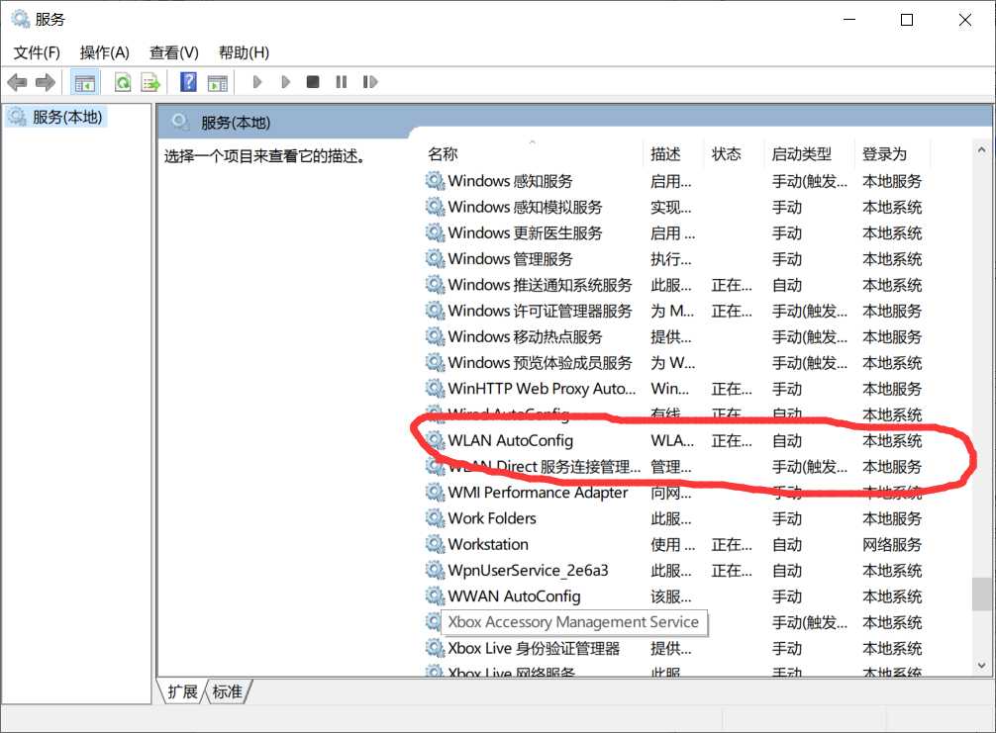The height and width of the screenshot is (733, 996).
Task: Click the Start Service arrow icon
Action: [x=256, y=82]
